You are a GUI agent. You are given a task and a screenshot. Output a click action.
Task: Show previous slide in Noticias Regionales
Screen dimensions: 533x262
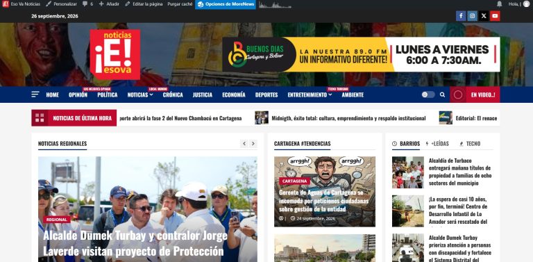pos(244,144)
